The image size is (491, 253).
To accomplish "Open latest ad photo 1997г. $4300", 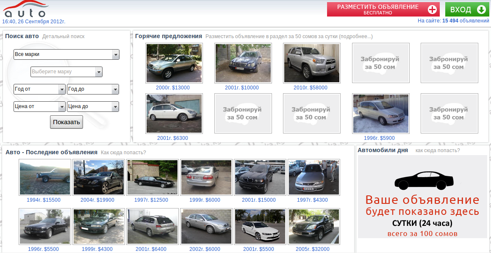I will [x=314, y=177].
